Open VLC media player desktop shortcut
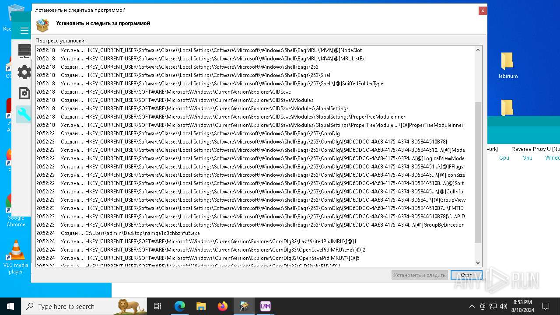 pos(16,257)
